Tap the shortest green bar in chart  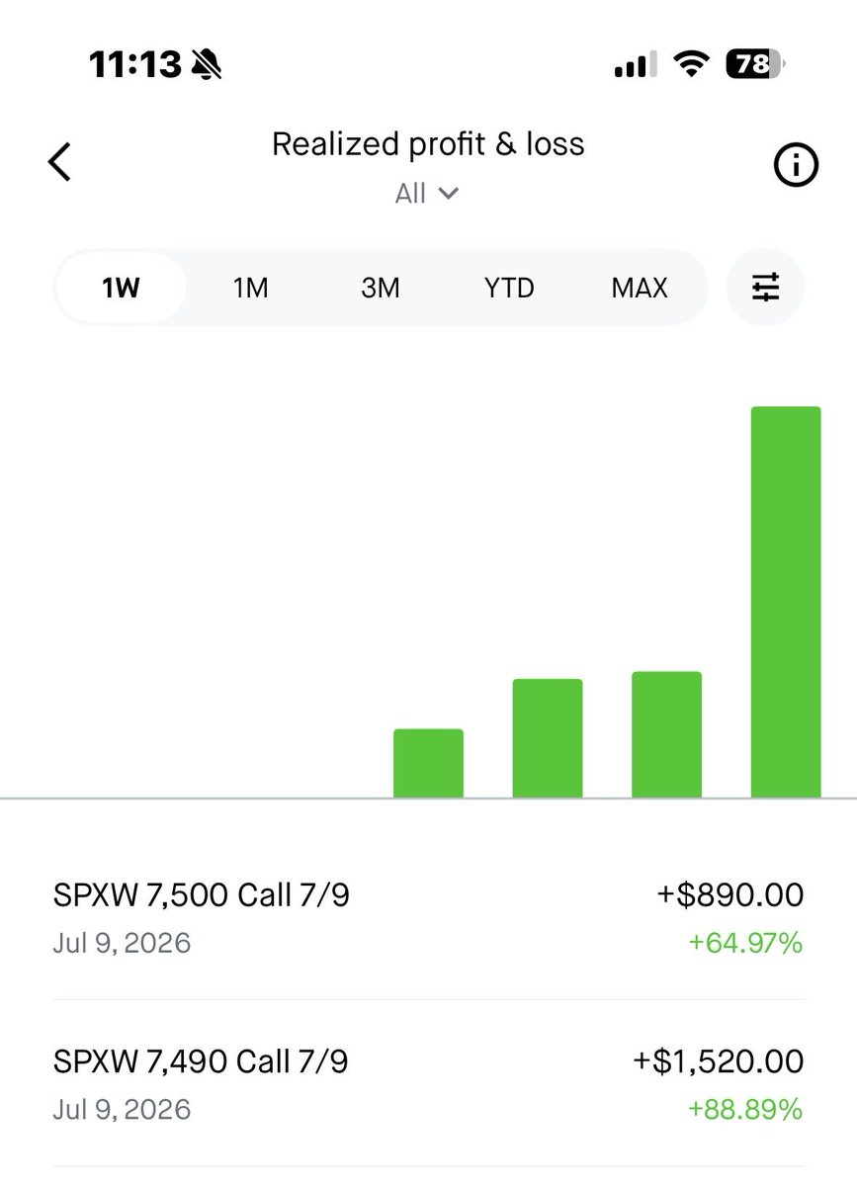coord(428,763)
